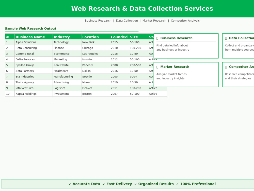Select the Beta Consulting cell
The image size is (254, 191).
click(x=34, y=48)
